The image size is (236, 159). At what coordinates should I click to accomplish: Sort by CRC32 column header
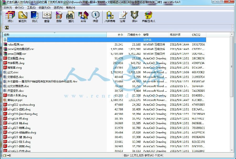198,35
